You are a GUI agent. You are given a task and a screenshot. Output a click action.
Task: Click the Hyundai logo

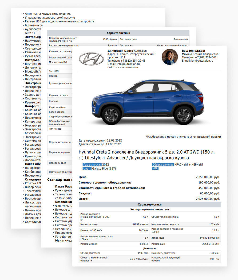click(91, 58)
